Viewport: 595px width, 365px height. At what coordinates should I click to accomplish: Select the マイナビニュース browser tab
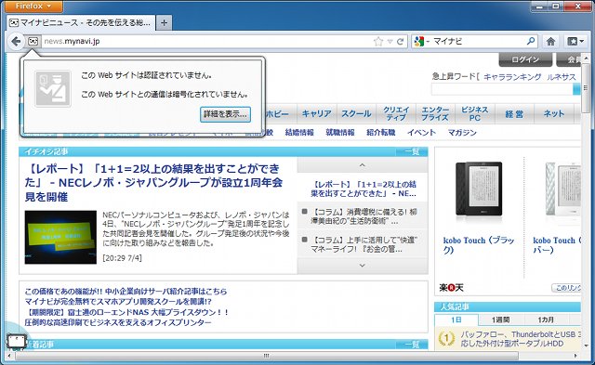81,22
